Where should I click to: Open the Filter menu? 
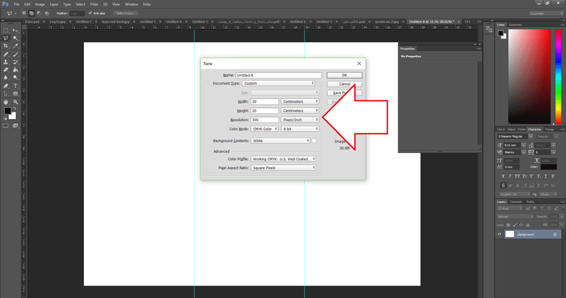pos(94,5)
